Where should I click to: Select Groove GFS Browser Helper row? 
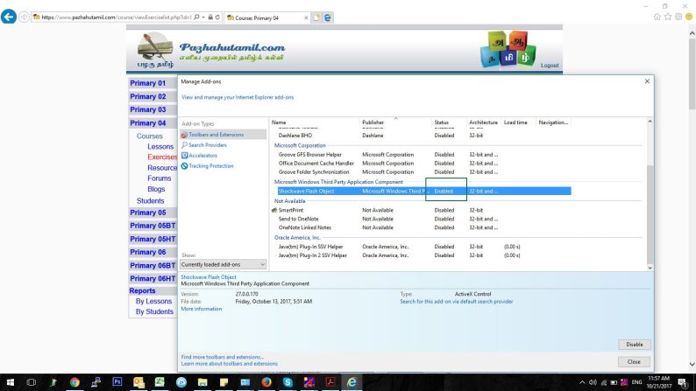coord(424,155)
